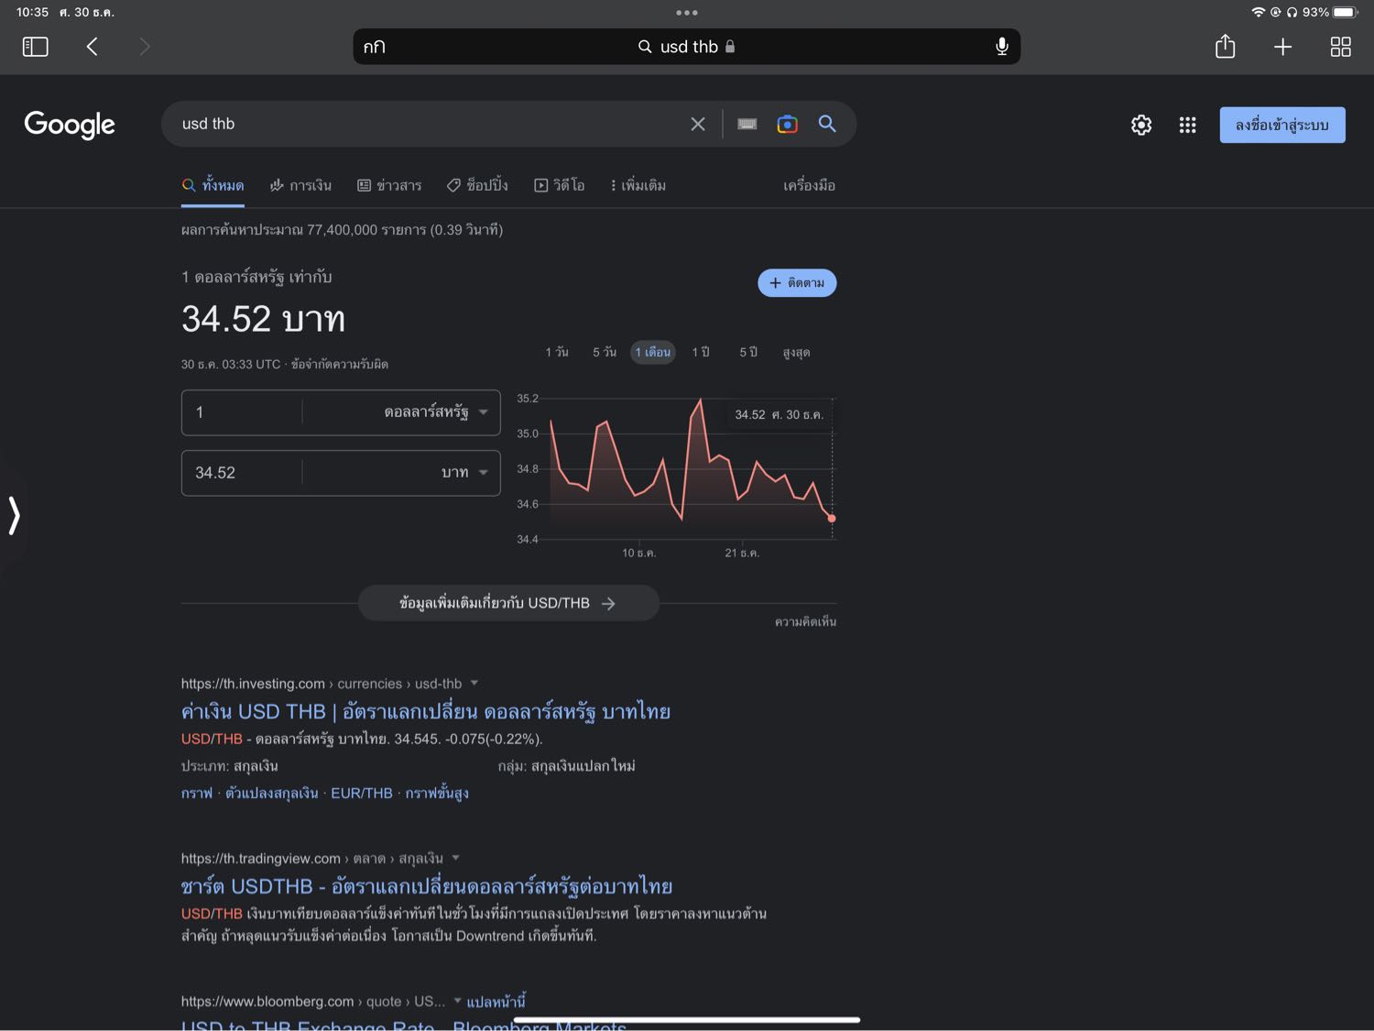Open the Investing.com ค่าเงิน USD THB result

click(x=426, y=712)
